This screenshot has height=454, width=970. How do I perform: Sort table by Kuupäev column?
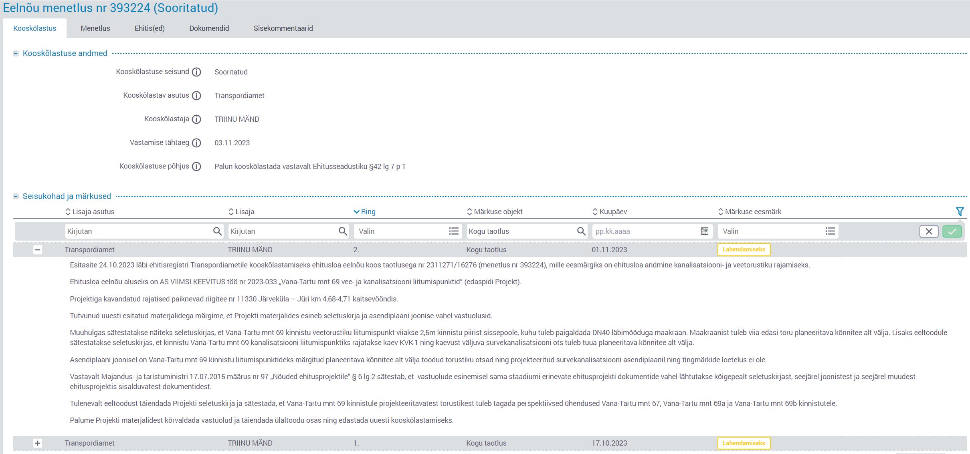coord(610,212)
